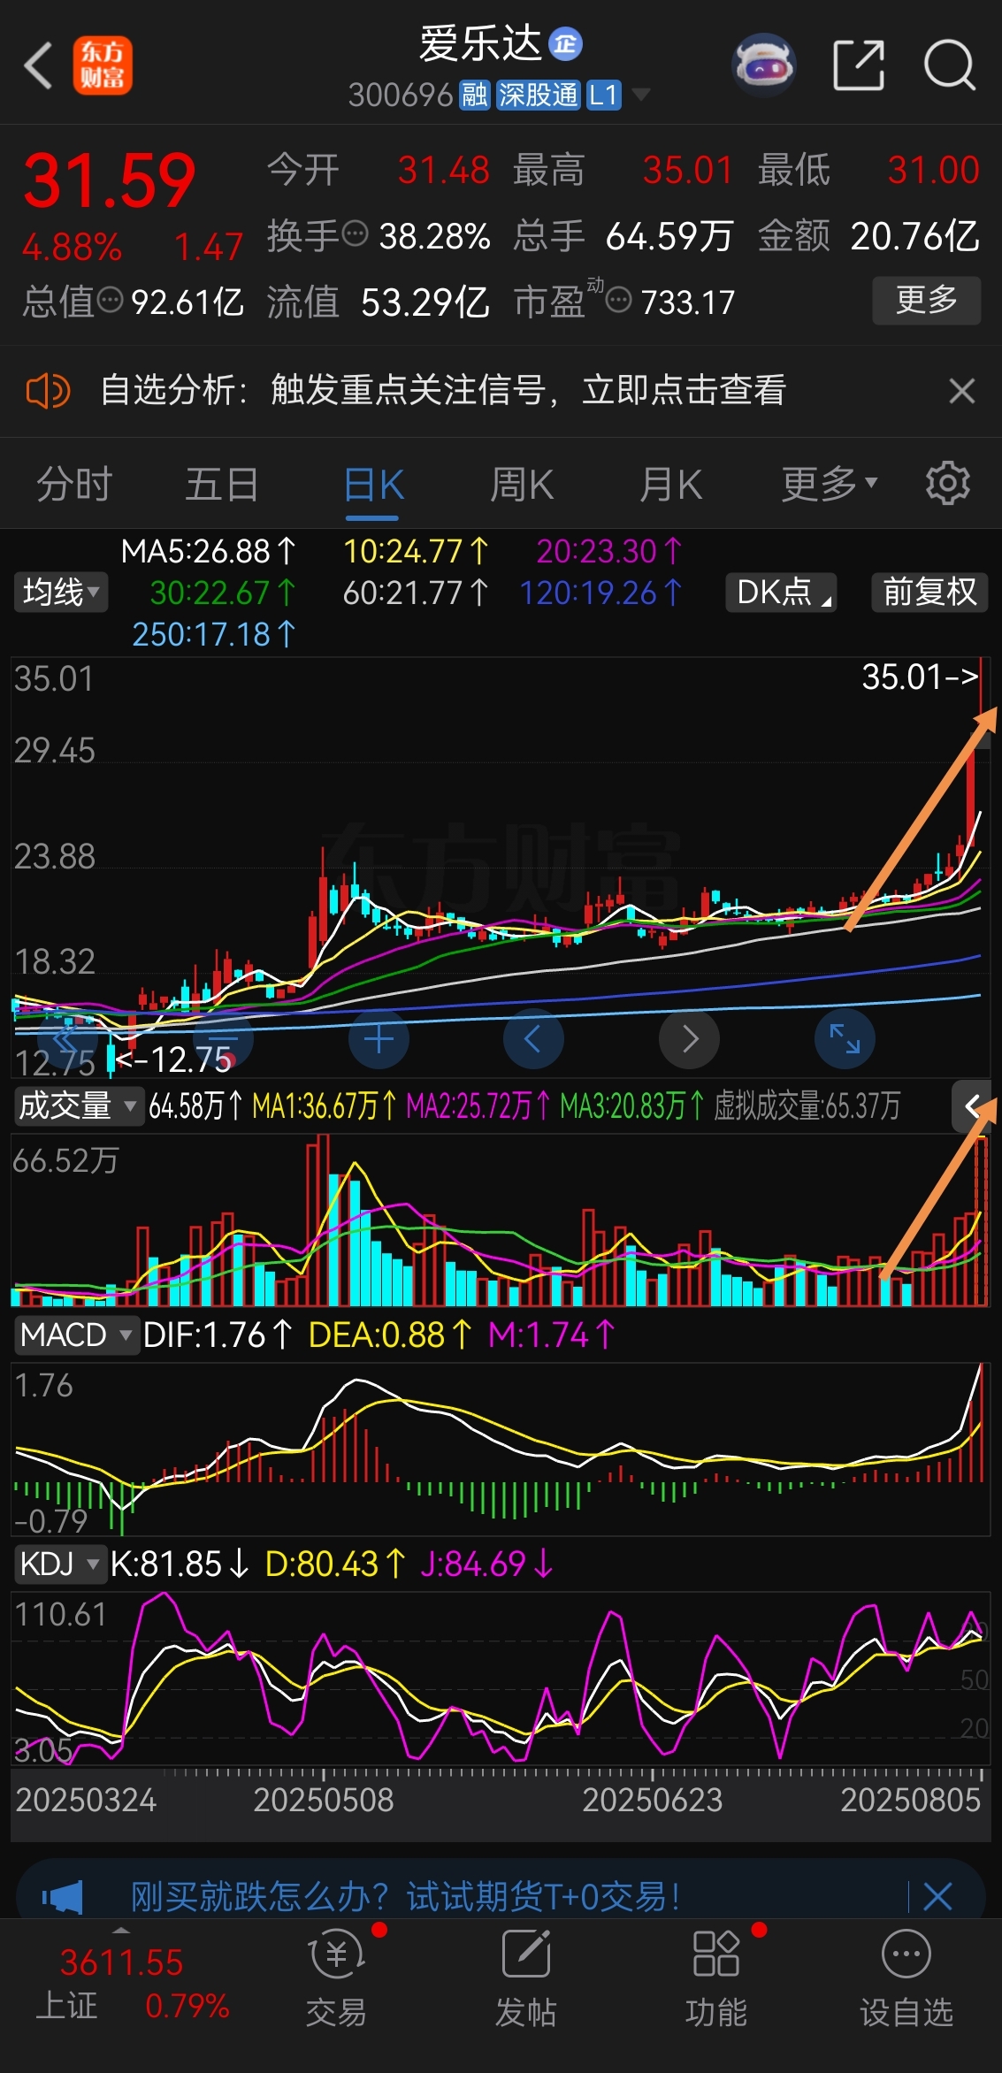Move chart cursor left with arrow button

[533, 1038]
